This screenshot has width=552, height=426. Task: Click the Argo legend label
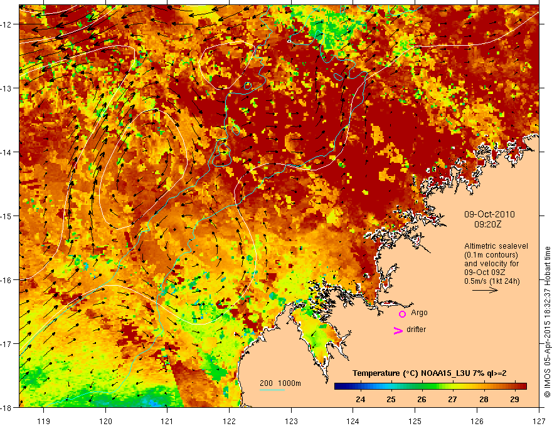(419, 313)
